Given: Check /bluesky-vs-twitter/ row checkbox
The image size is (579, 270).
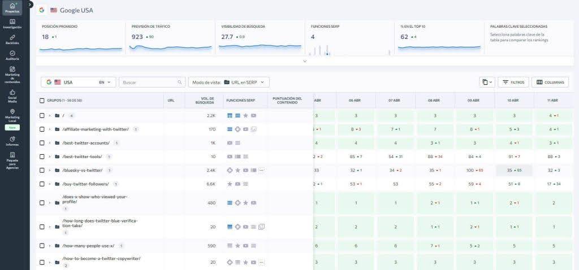Looking at the screenshot, I should tap(42, 170).
